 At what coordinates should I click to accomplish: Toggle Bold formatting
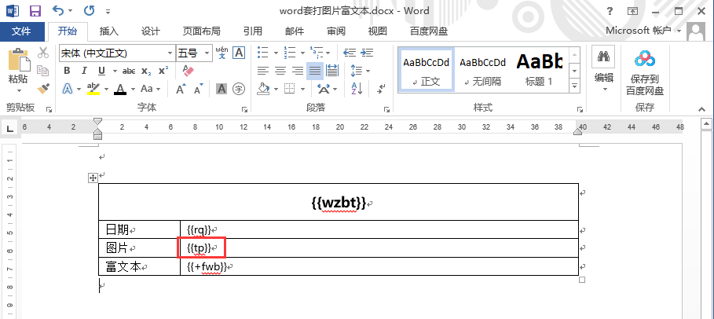(67, 71)
